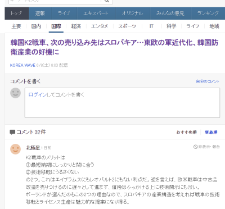The image size is (225, 209).
Task: Open the ランキング tab
Action: (x=208, y=13)
